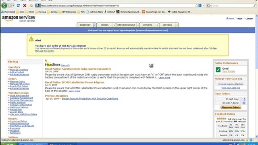Click the padlock security icon in status bar
Image resolution: width=258 pixels, height=145 pixels.
(247, 140)
